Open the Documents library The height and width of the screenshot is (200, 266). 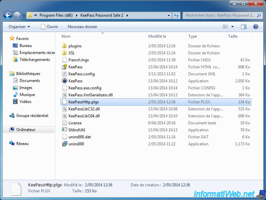pos(30,81)
